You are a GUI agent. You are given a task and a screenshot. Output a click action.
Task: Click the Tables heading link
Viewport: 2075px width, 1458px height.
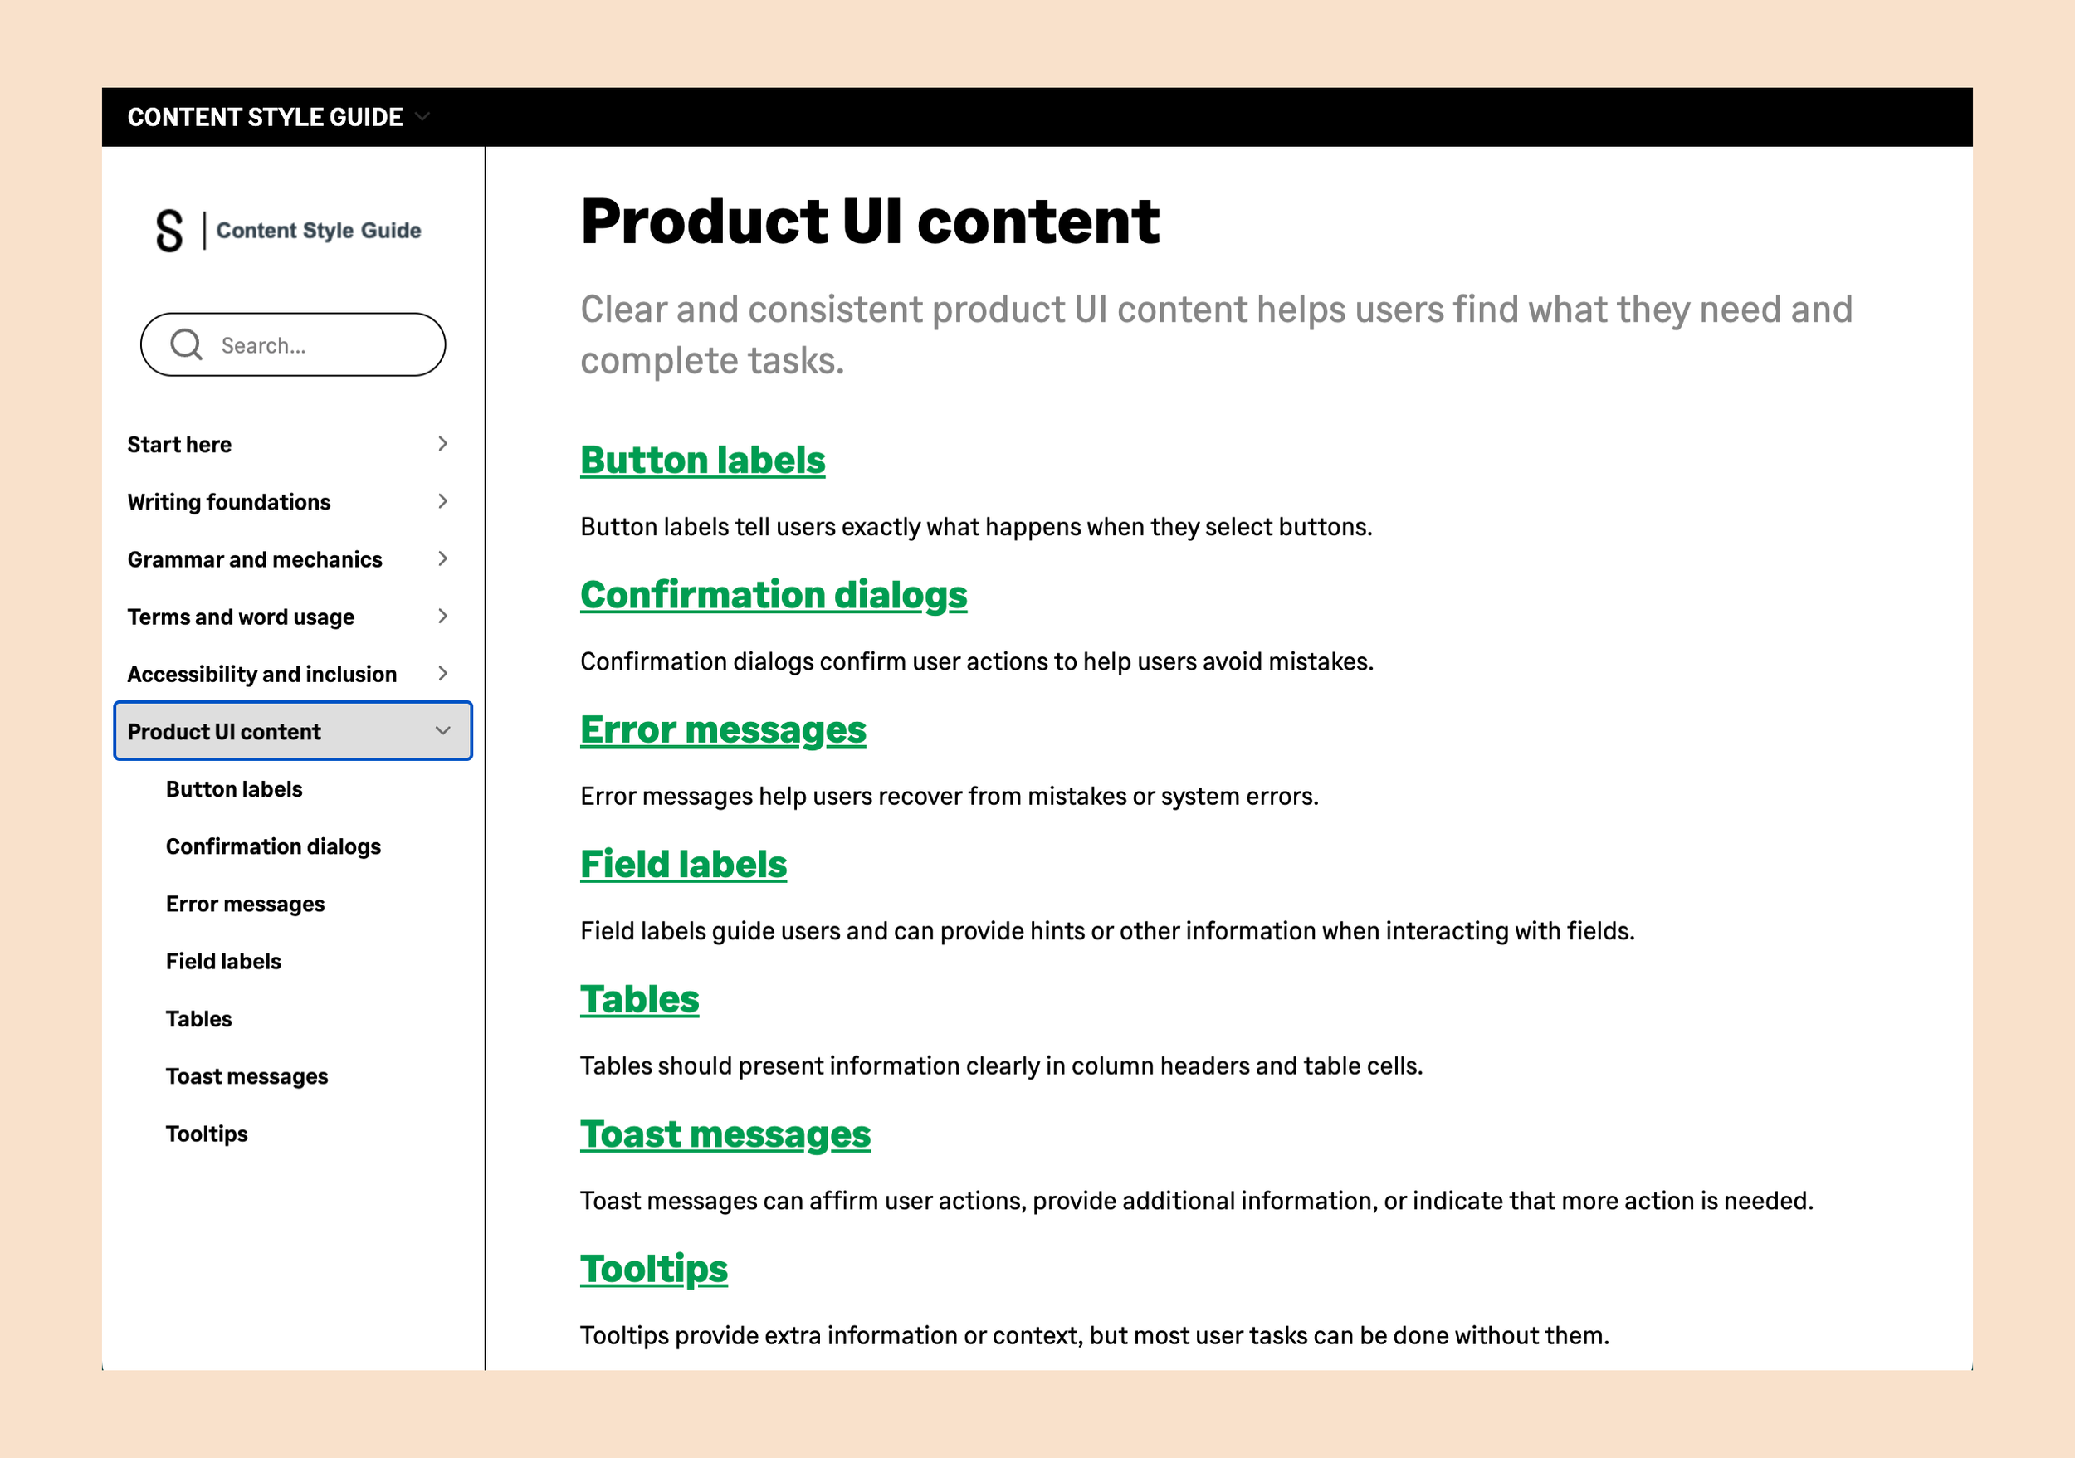click(639, 999)
